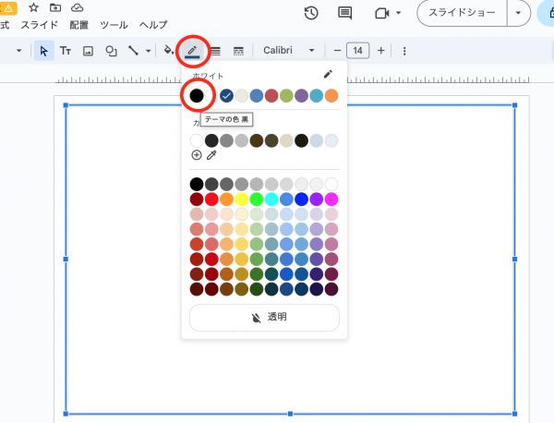
Task: Open the ツール menu
Action: tap(114, 24)
